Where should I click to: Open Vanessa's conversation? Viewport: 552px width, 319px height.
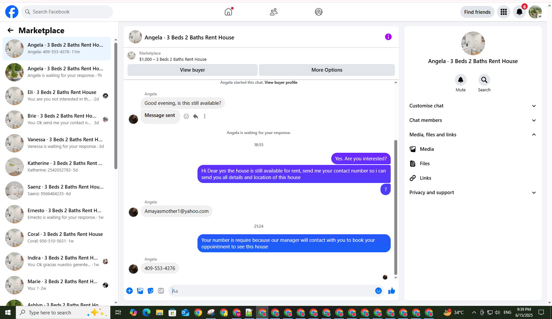tap(57, 143)
